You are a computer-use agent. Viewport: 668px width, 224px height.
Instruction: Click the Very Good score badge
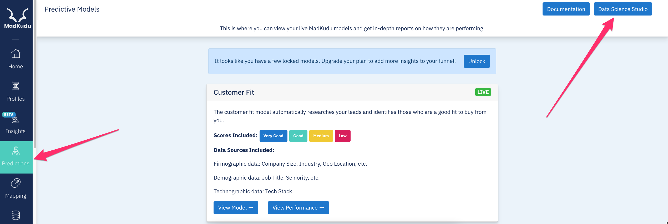(x=273, y=136)
